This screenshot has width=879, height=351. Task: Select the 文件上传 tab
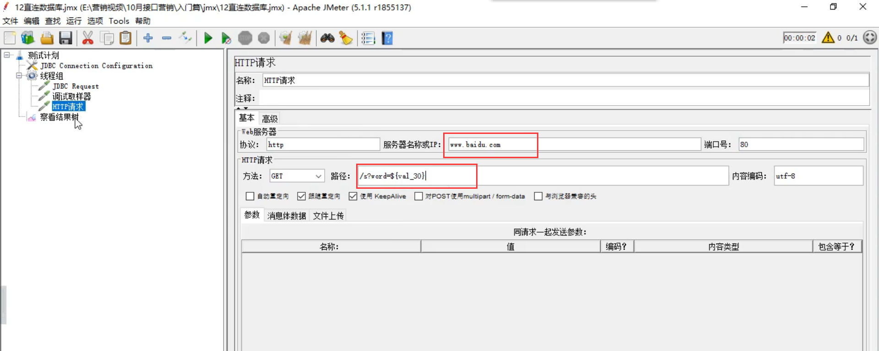tap(328, 216)
